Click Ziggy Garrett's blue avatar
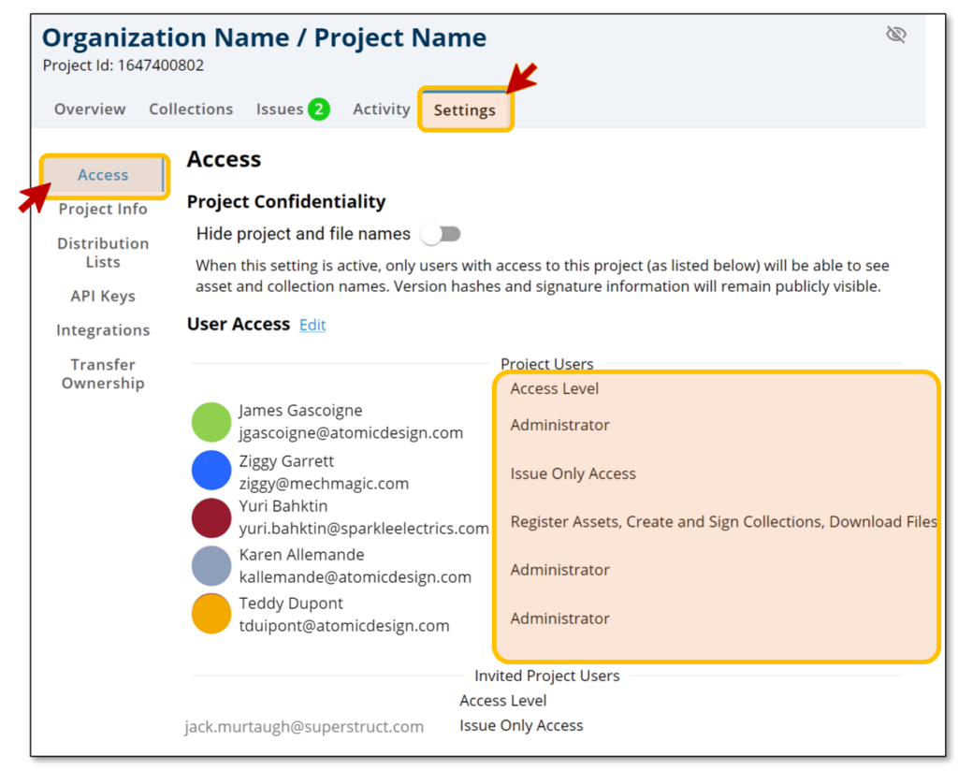This screenshot has width=958, height=771. tap(211, 470)
